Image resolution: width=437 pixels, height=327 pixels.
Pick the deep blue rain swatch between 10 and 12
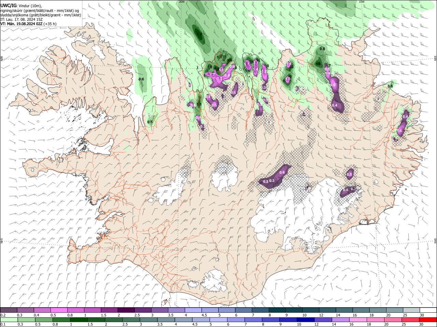306,320
